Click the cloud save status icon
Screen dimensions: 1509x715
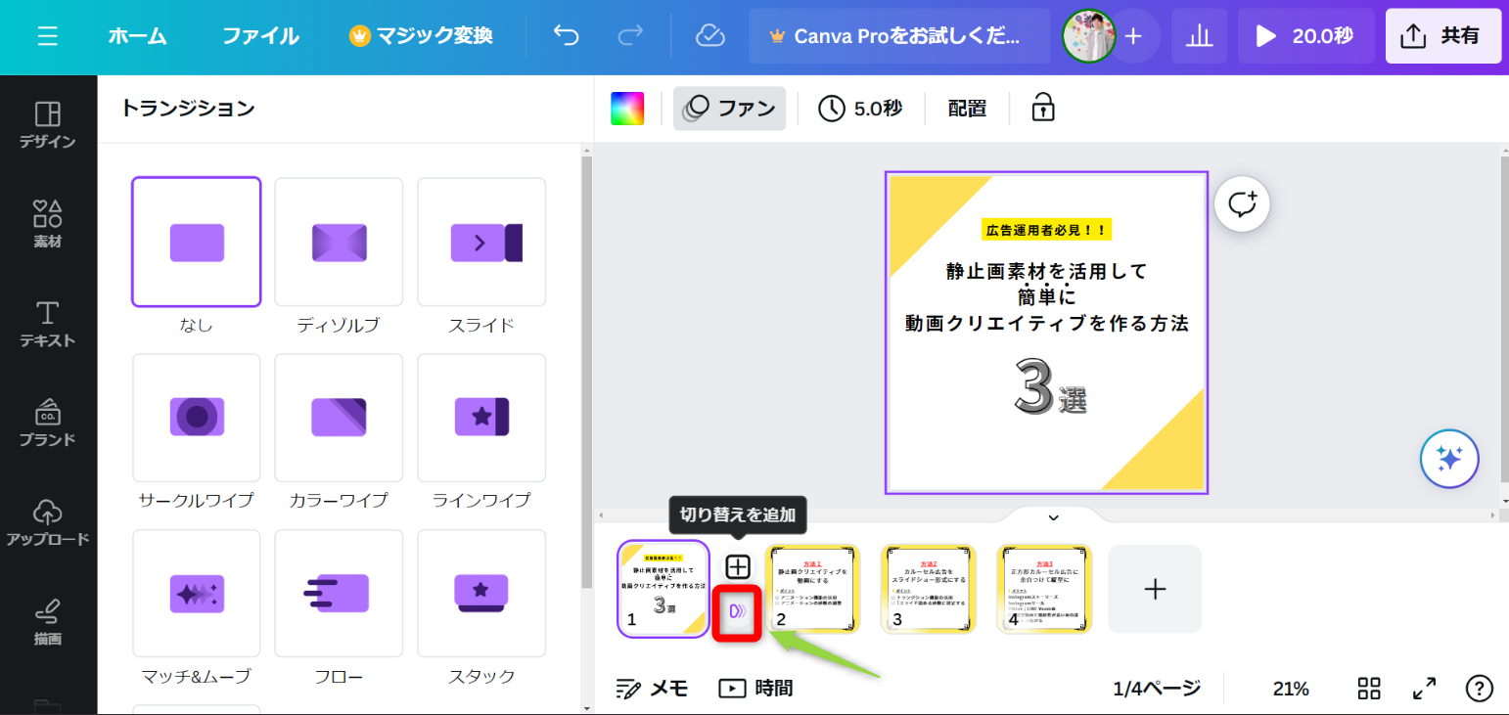(709, 36)
